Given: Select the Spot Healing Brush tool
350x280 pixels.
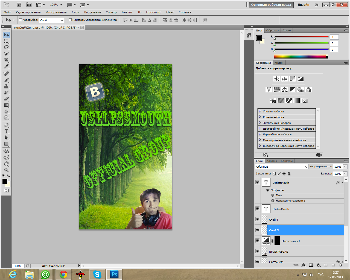Looking at the screenshot, I should pyautogui.click(x=6, y=74).
